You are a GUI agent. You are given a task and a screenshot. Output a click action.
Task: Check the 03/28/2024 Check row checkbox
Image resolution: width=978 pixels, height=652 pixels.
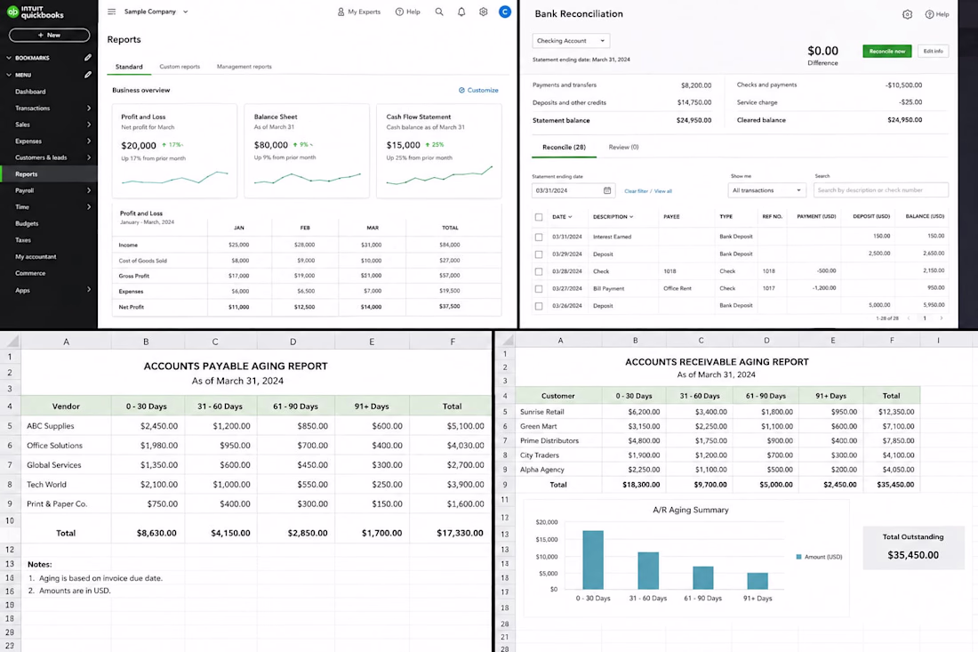click(x=539, y=271)
